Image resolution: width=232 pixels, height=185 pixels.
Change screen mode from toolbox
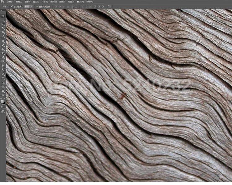3,111
